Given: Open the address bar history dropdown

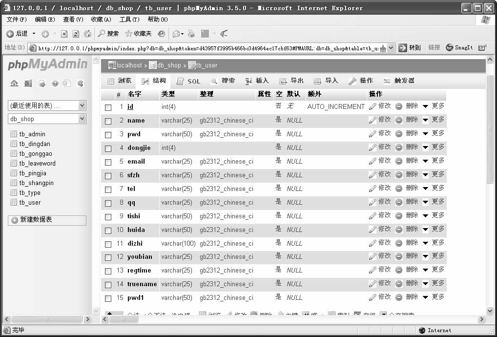Looking at the screenshot, I should click(x=391, y=48).
